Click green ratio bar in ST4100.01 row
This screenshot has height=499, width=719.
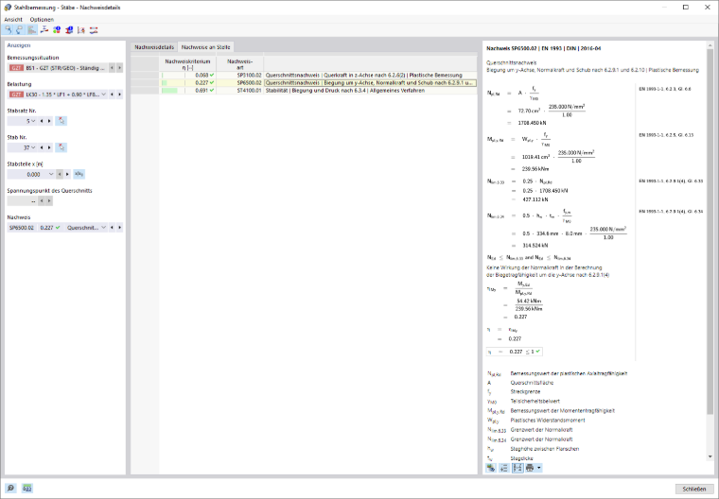pyautogui.click(x=169, y=91)
